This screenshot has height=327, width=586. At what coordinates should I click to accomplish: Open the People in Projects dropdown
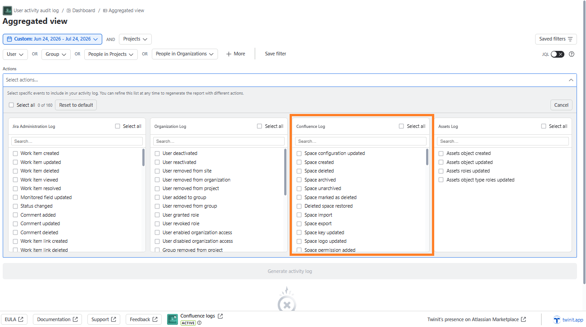[111, 54]
